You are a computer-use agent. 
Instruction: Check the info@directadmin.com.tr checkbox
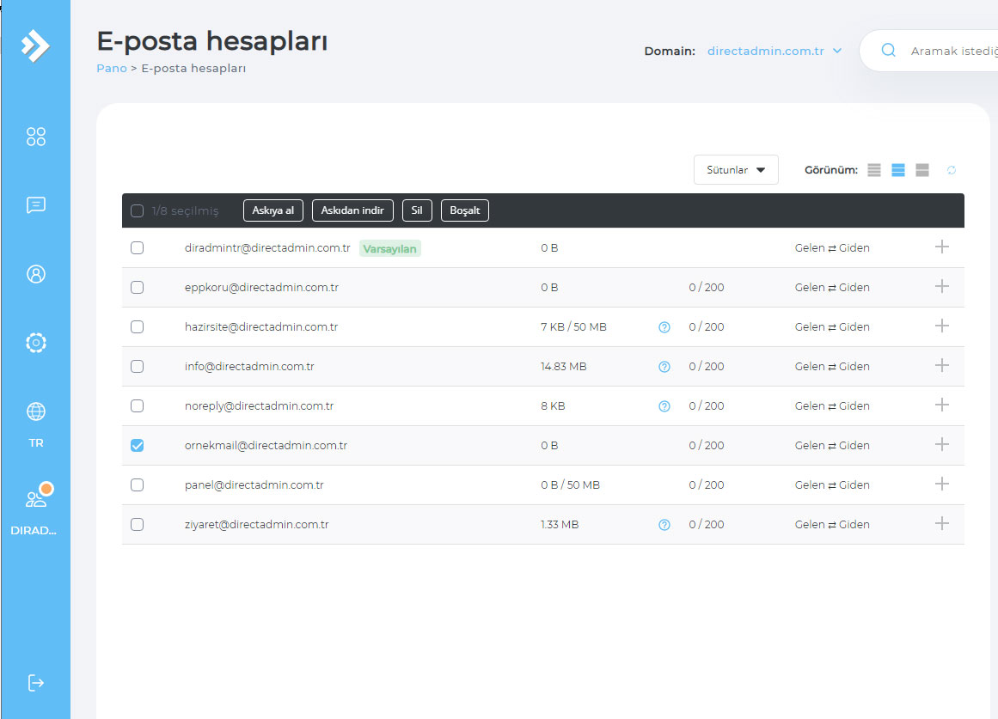[x=137, y=366]
